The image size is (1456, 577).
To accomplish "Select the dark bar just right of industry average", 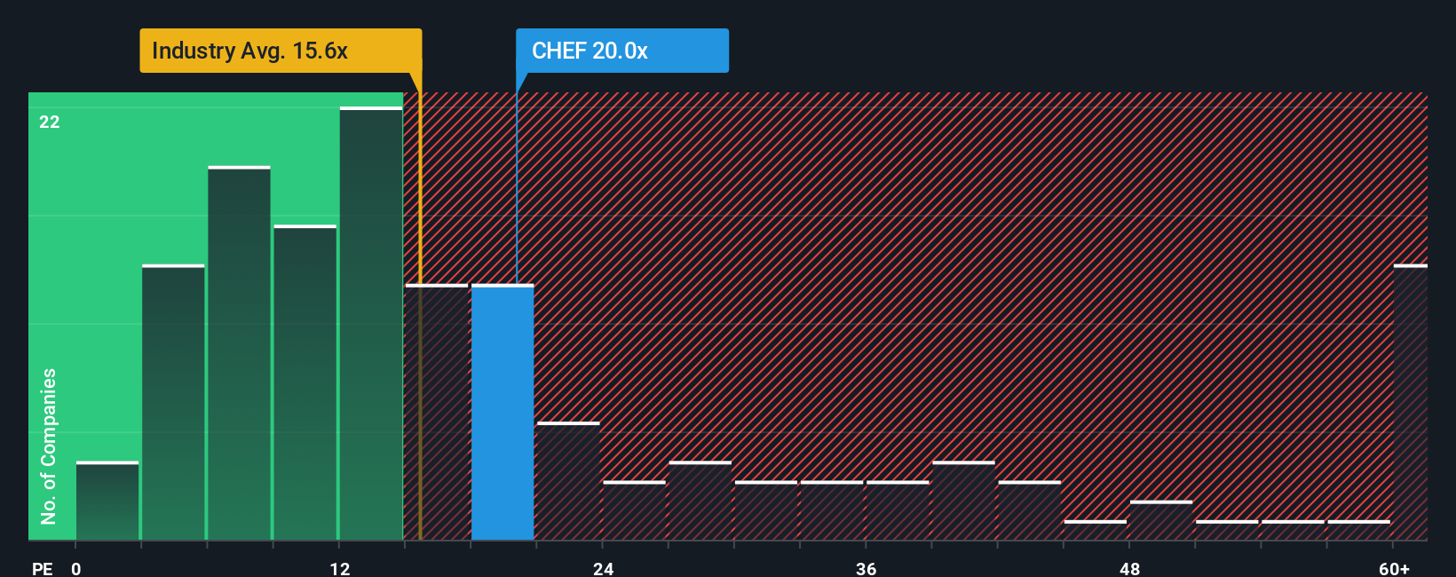I will [437, 412].
